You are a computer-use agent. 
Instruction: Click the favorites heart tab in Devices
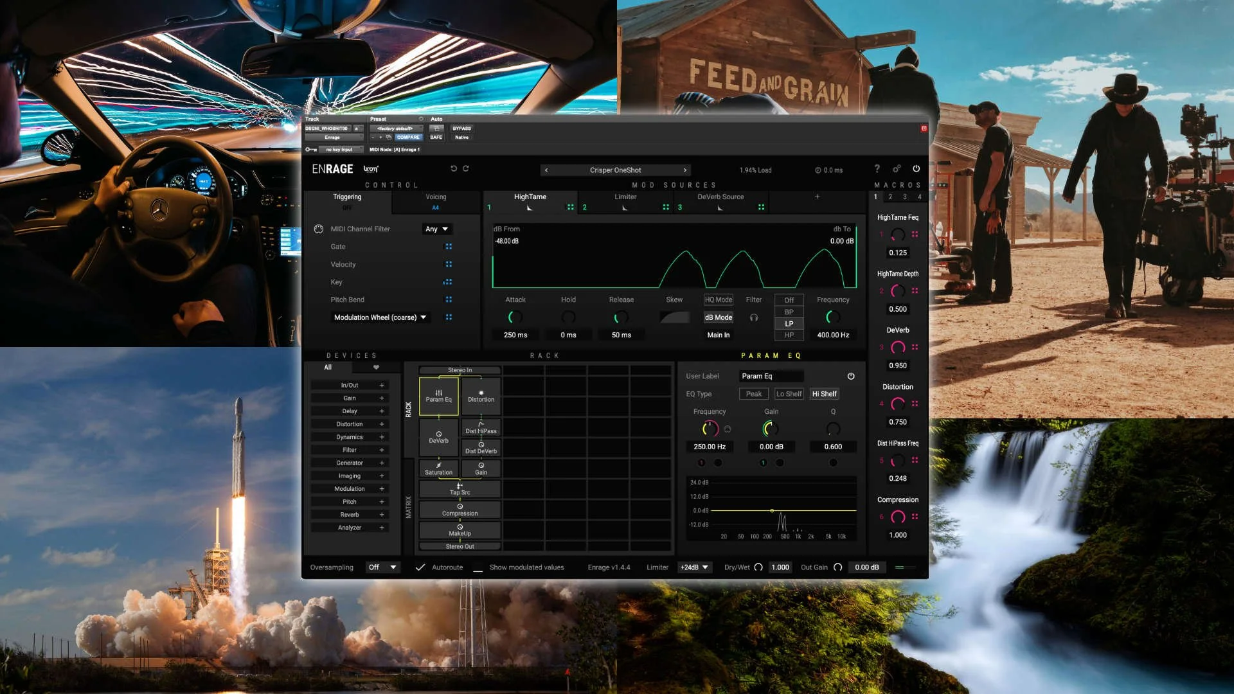coord(376,368)
